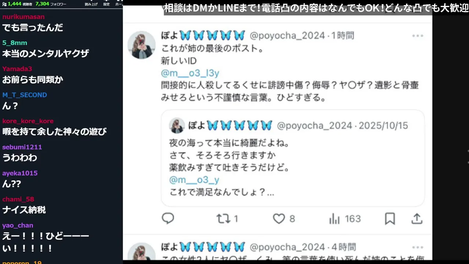
Task: View analytics showing 163 impressions
Action: tap(345, 219)
